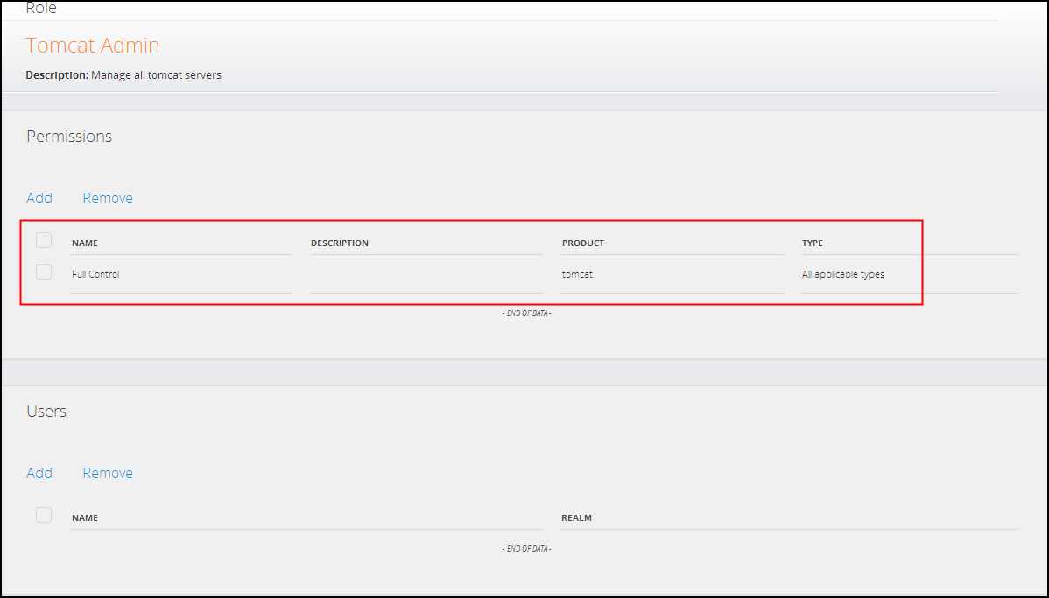Click the Users section heading
This screenshot has width=1049, height=598.
pos(46,412)
